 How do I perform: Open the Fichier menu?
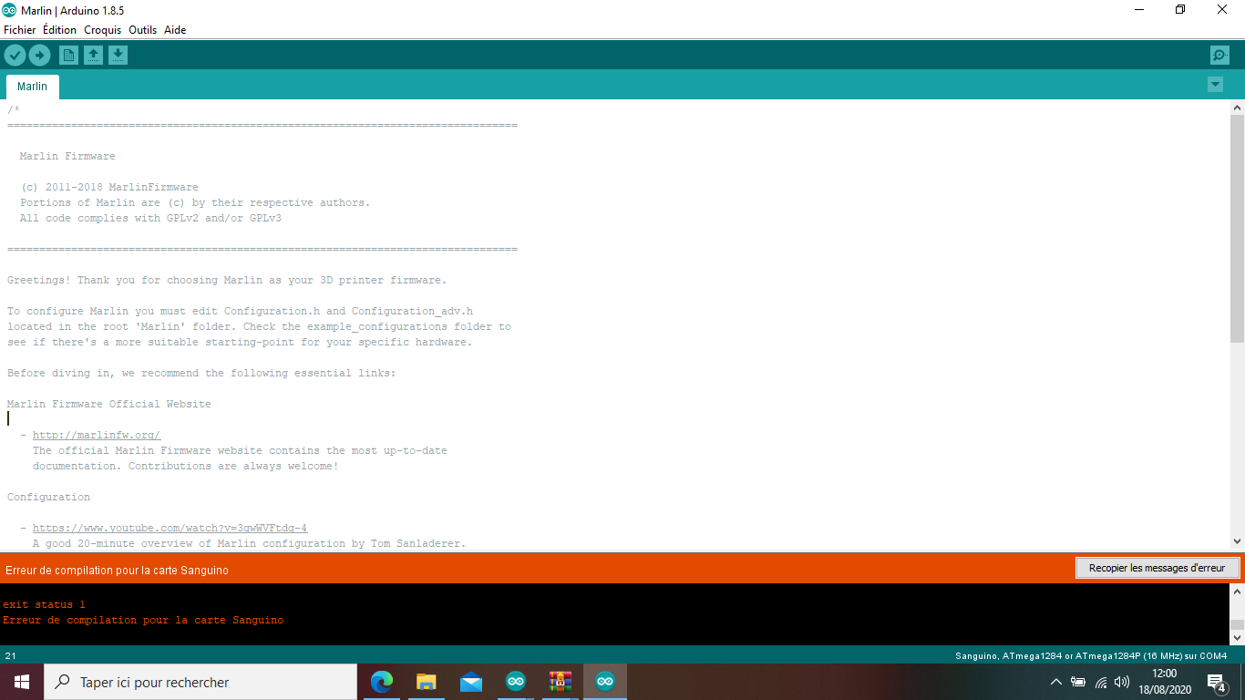[20, 30]
